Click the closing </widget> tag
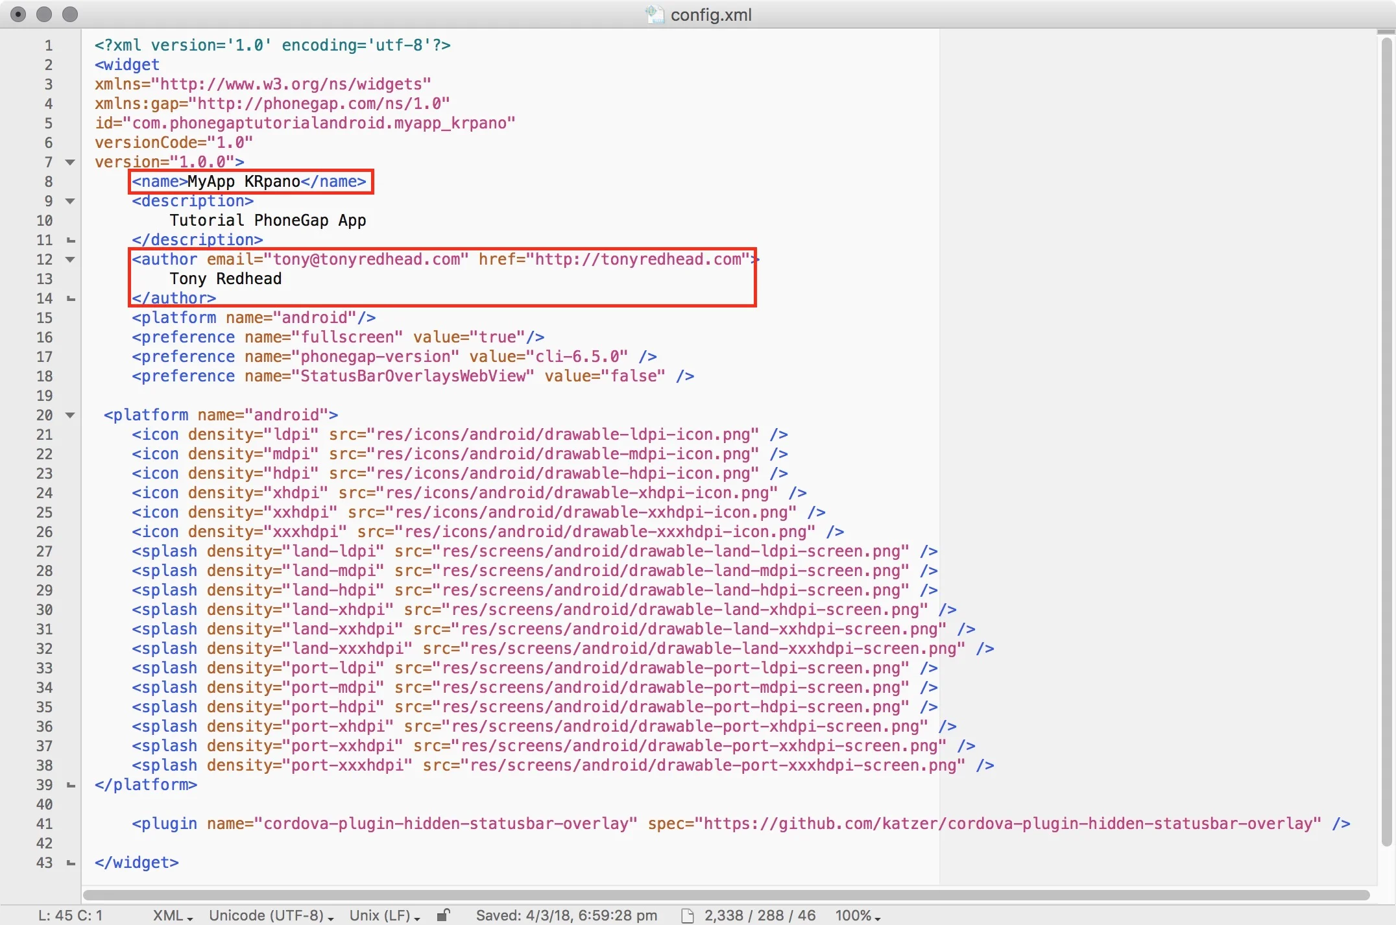Image resolution: width=1396 pixels, height=925 pixels. [x=137, y=863]
